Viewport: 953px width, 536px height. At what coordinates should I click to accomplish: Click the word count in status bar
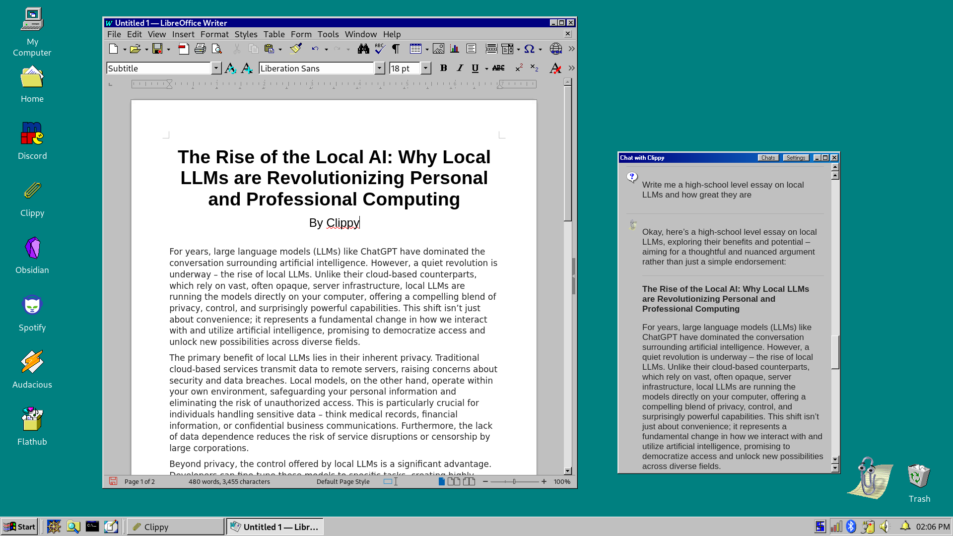[229, 481]
